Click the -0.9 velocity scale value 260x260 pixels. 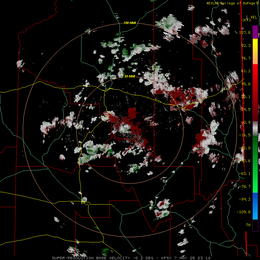246,122
